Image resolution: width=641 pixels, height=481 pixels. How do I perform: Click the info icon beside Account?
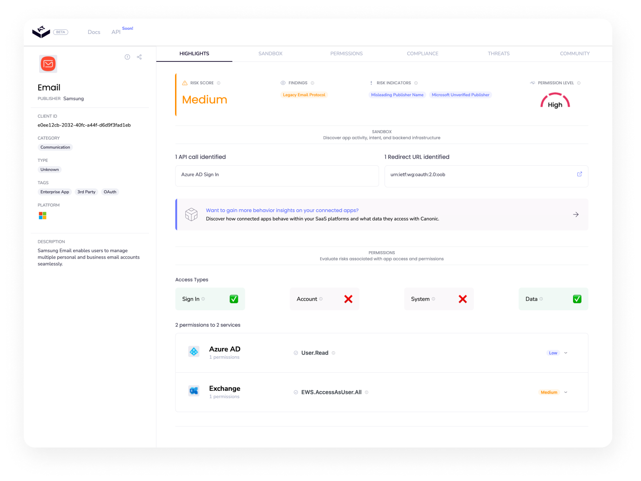[x=321, y=299]
